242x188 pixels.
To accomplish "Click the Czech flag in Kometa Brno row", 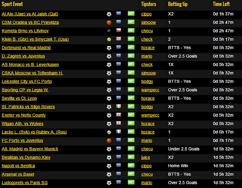I will coord(118,30).
